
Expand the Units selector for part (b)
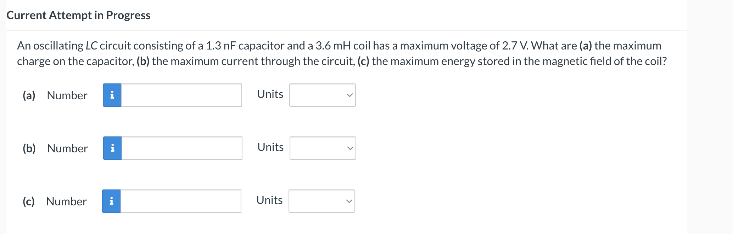coord(323,148)
